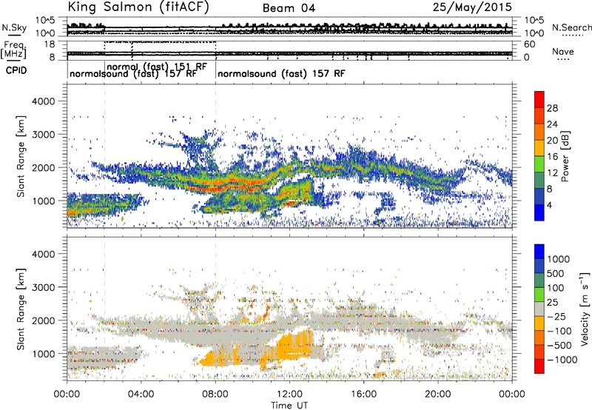Click the blue bottom of the power color bar
Viewport: 592px width, 410px height.
coord(539,212)
